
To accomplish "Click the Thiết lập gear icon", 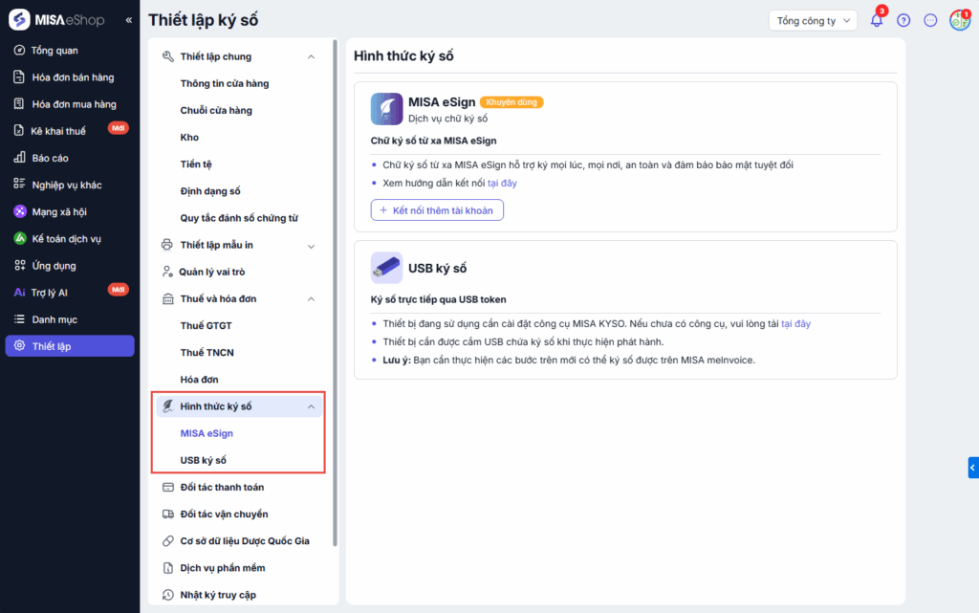I will point(19,346).
